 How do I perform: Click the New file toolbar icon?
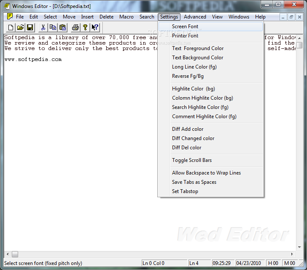tap(11, 27)
